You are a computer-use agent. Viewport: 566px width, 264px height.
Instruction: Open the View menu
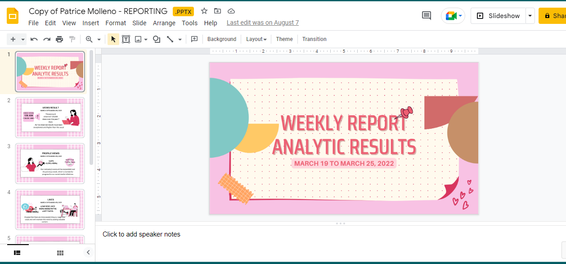pyautogui.click(x=69, y=23)
